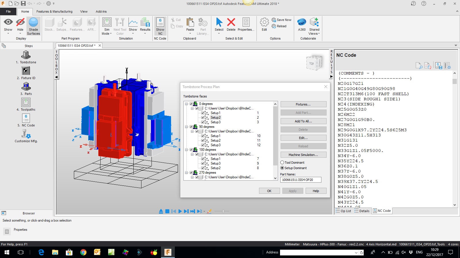Image resolution: width=460 pixels, height=258 pixels.
Task: Open the Sim Mode dropdown
Action: (107, 32)
